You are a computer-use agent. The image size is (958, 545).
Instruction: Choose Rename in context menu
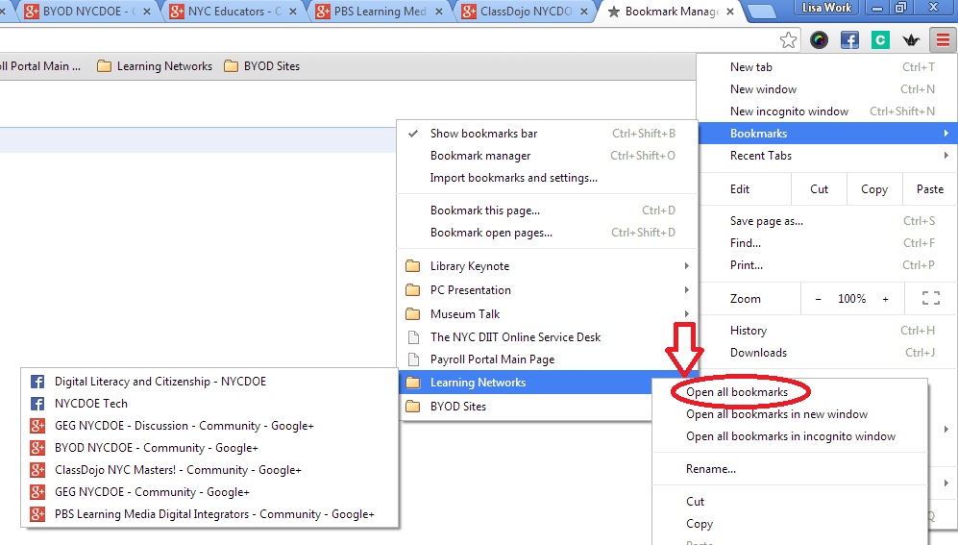tap(790, 469)
